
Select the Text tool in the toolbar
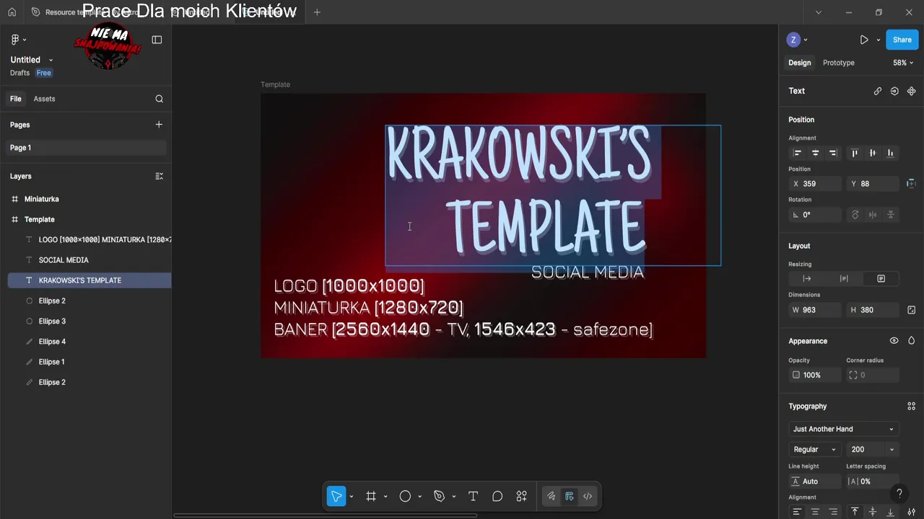click(x=473, y=496)
